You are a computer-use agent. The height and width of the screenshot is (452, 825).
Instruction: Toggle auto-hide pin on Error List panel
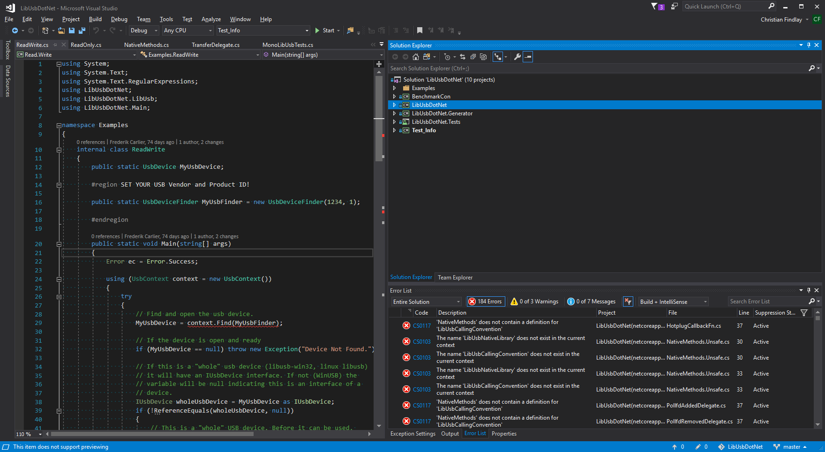click(x=809, y=290)
